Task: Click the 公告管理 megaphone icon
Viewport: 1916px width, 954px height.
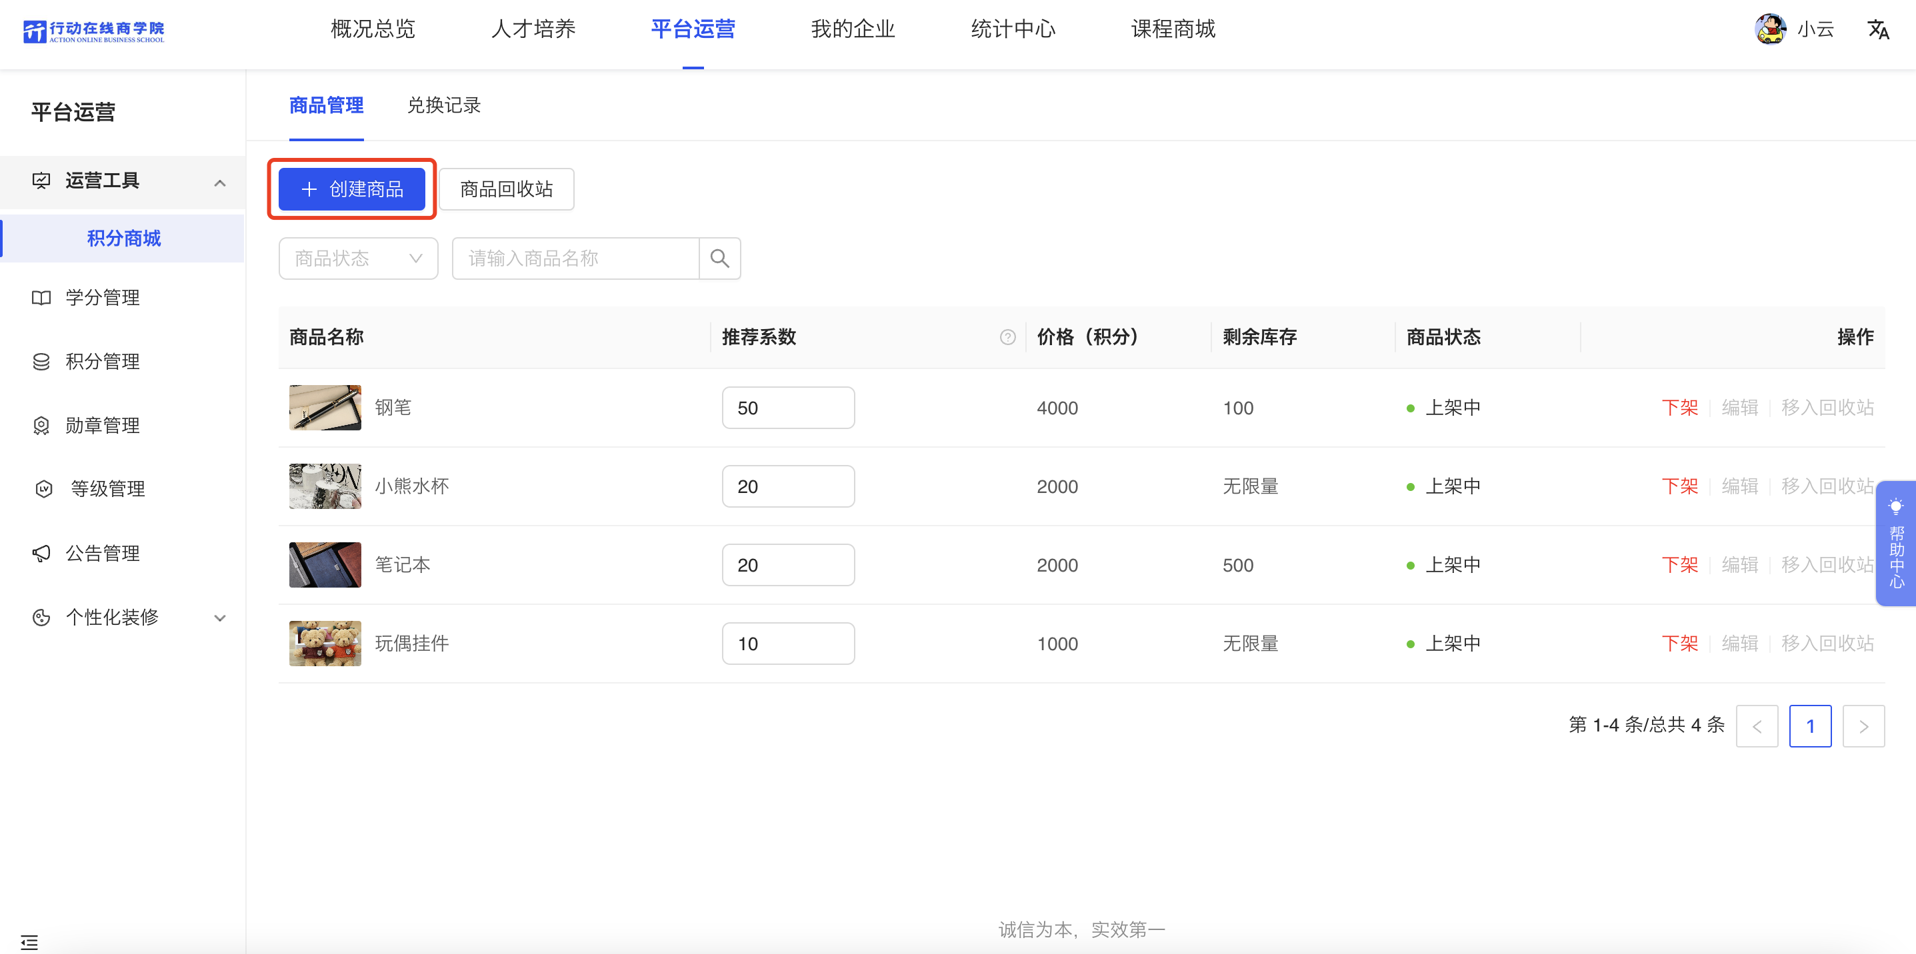Action: (x=41, y=554)
